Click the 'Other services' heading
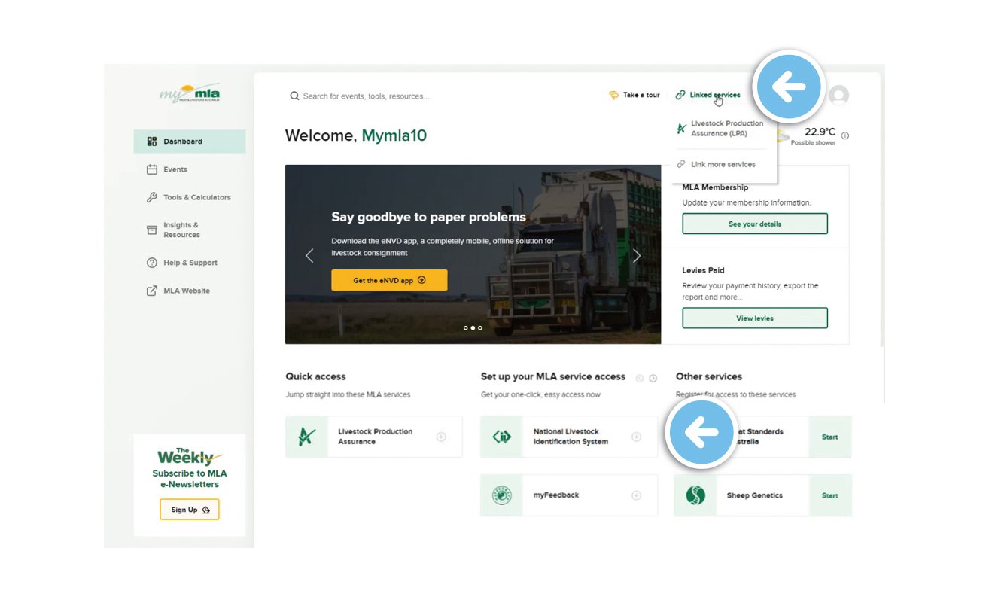 pos(709,376)
